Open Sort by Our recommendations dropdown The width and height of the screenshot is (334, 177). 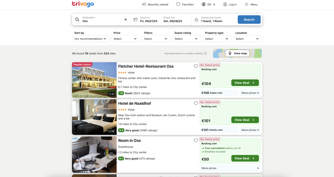pos(91,39)
